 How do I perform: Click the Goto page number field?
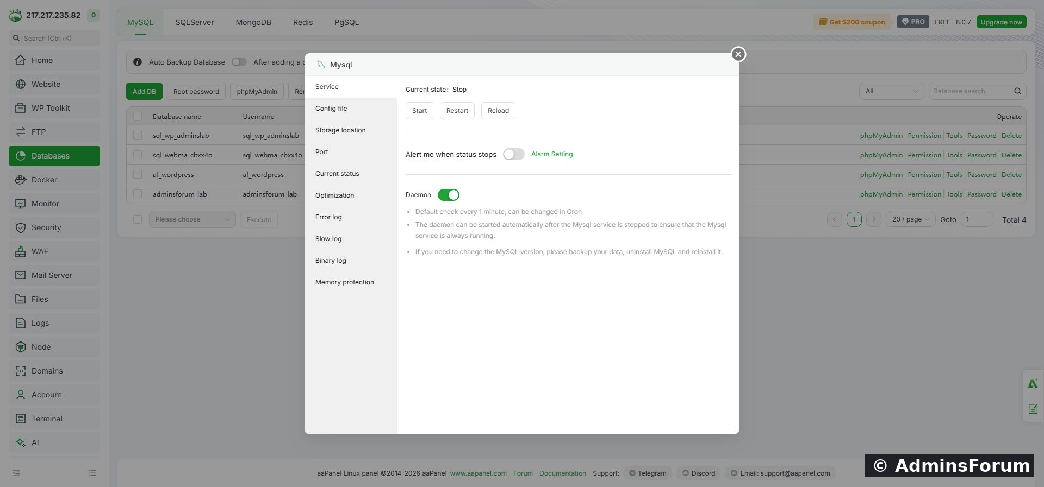[x=977, y=219]
